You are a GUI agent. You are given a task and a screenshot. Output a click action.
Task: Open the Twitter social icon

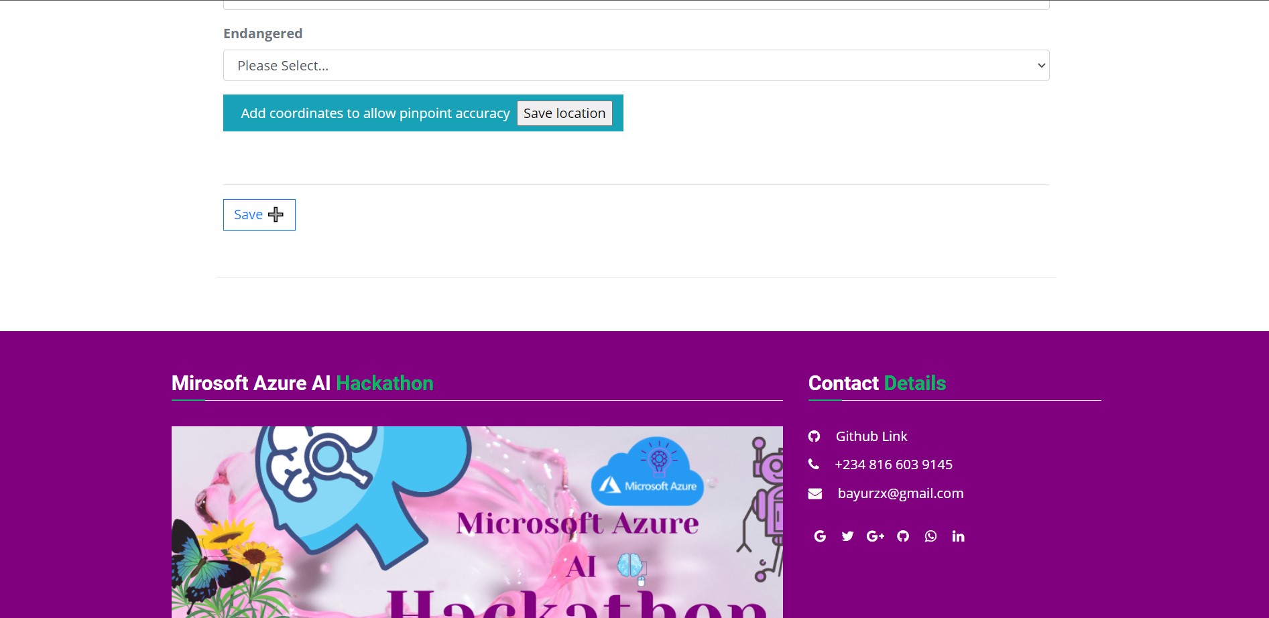(x=847, y=536)
